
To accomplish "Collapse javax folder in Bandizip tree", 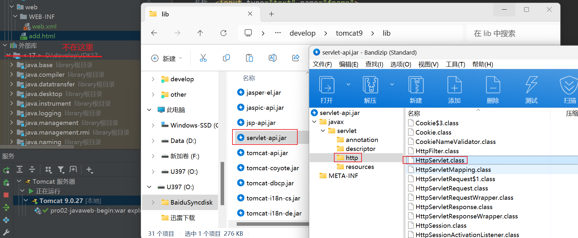I will [x=314, y=122].
